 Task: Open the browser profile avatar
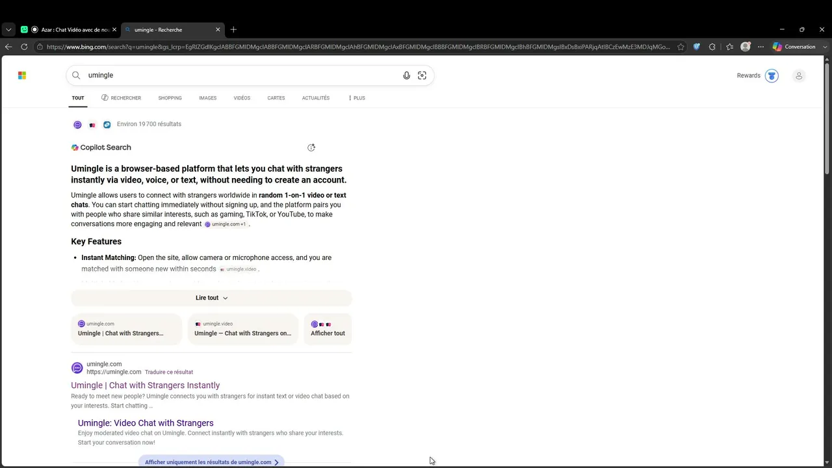tap(746, 47)
